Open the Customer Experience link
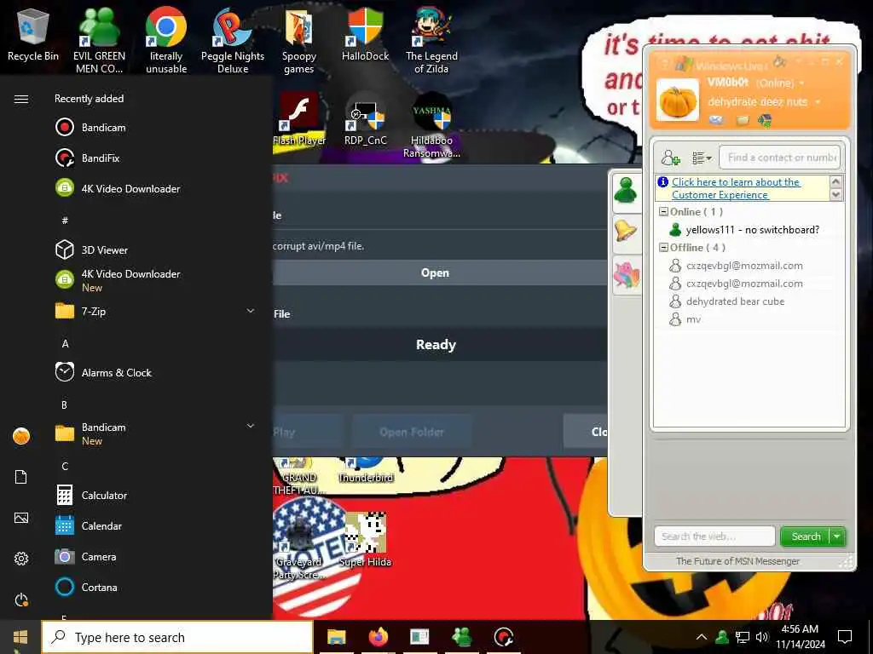This screenshot has height=654, width=873. (736, 188)
